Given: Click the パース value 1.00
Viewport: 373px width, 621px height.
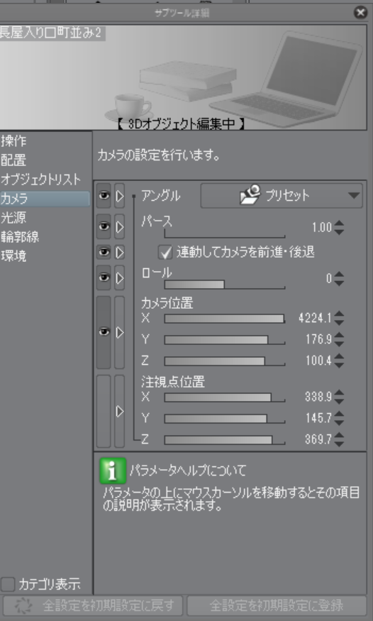Looking at the screenshot, I should click(321, 227).
